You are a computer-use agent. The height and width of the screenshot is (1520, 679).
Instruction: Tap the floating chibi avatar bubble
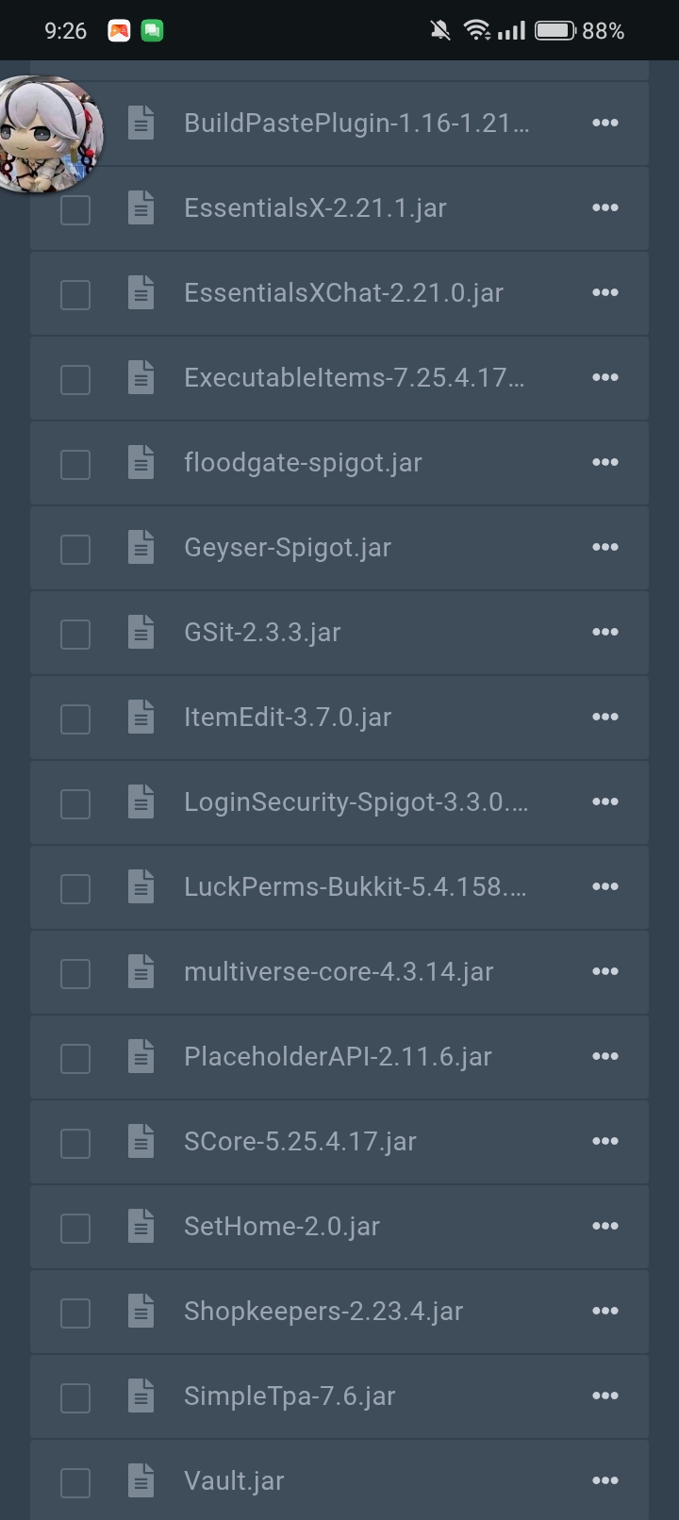[47, 132]
